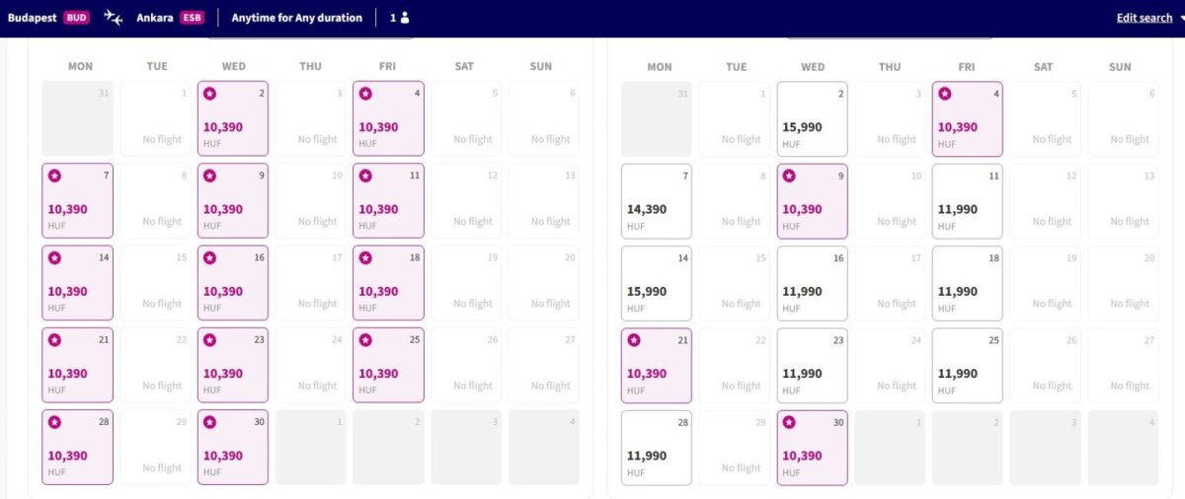Click the airplane route icon in header

(114, 18)
